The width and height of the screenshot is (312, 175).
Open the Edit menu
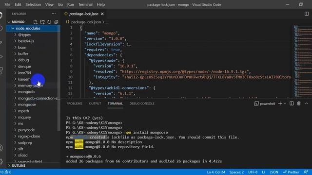[18, 4]
